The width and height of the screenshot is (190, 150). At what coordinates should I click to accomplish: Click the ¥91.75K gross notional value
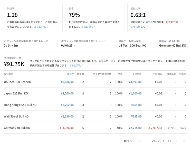pos(14,64)
